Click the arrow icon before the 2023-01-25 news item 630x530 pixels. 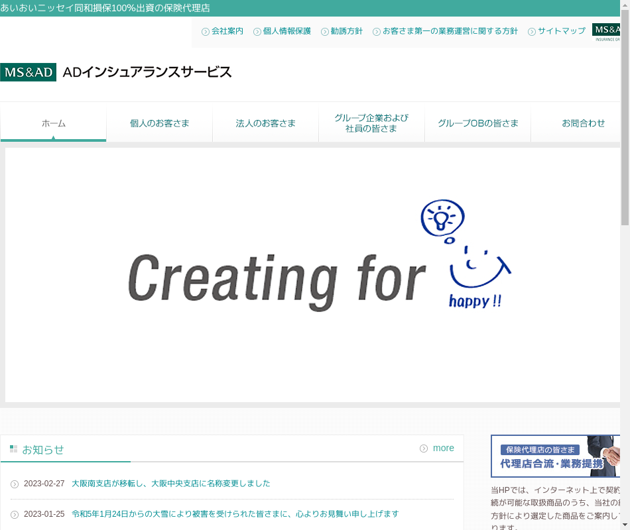pyautogui.click(x=15, y=515)
